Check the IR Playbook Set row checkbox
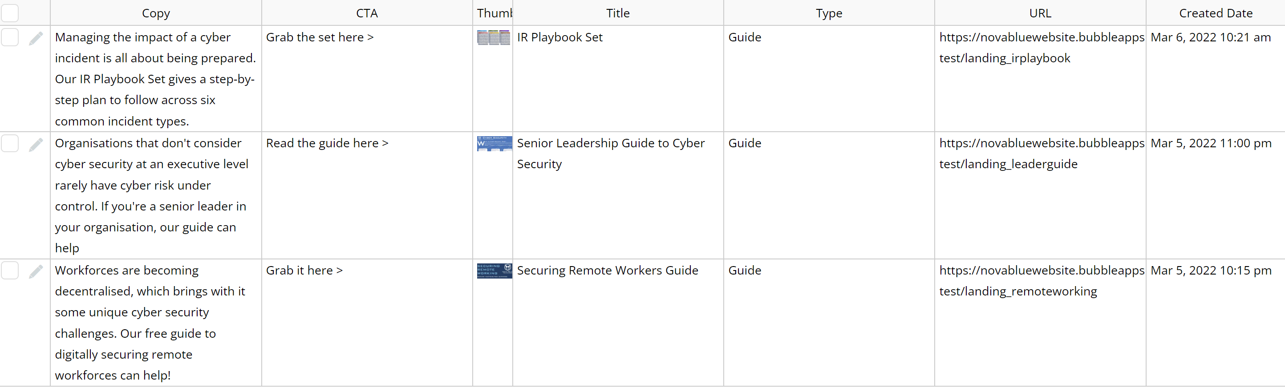The image size is (1285, 388). 10,37
